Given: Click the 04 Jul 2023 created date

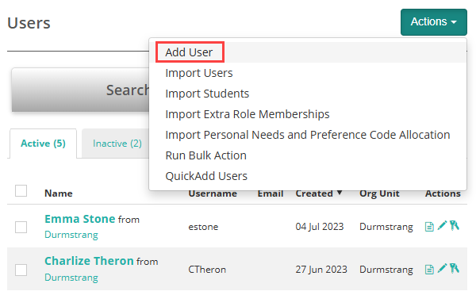Looking at the screenshot, I should tap(320, 227).
